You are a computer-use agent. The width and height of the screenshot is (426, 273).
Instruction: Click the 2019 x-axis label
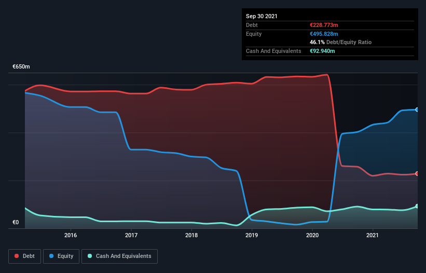pos(252,235)
